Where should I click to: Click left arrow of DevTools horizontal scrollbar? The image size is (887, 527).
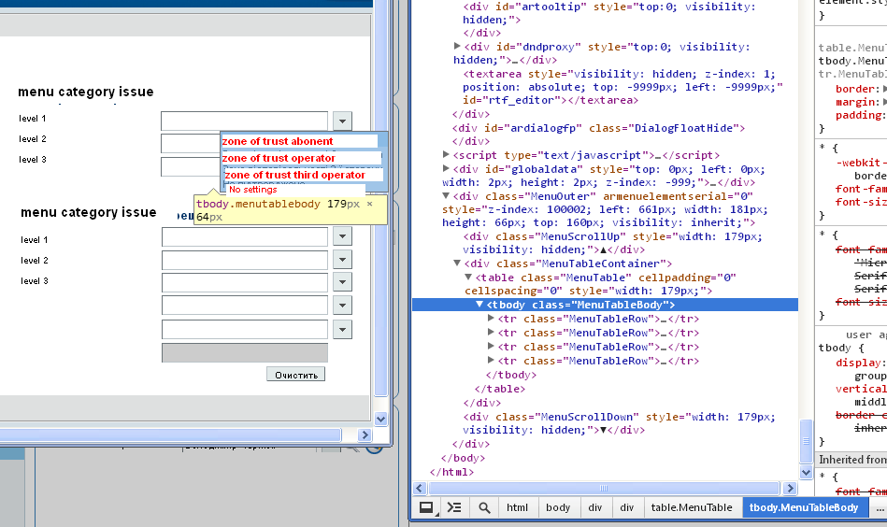419,488
